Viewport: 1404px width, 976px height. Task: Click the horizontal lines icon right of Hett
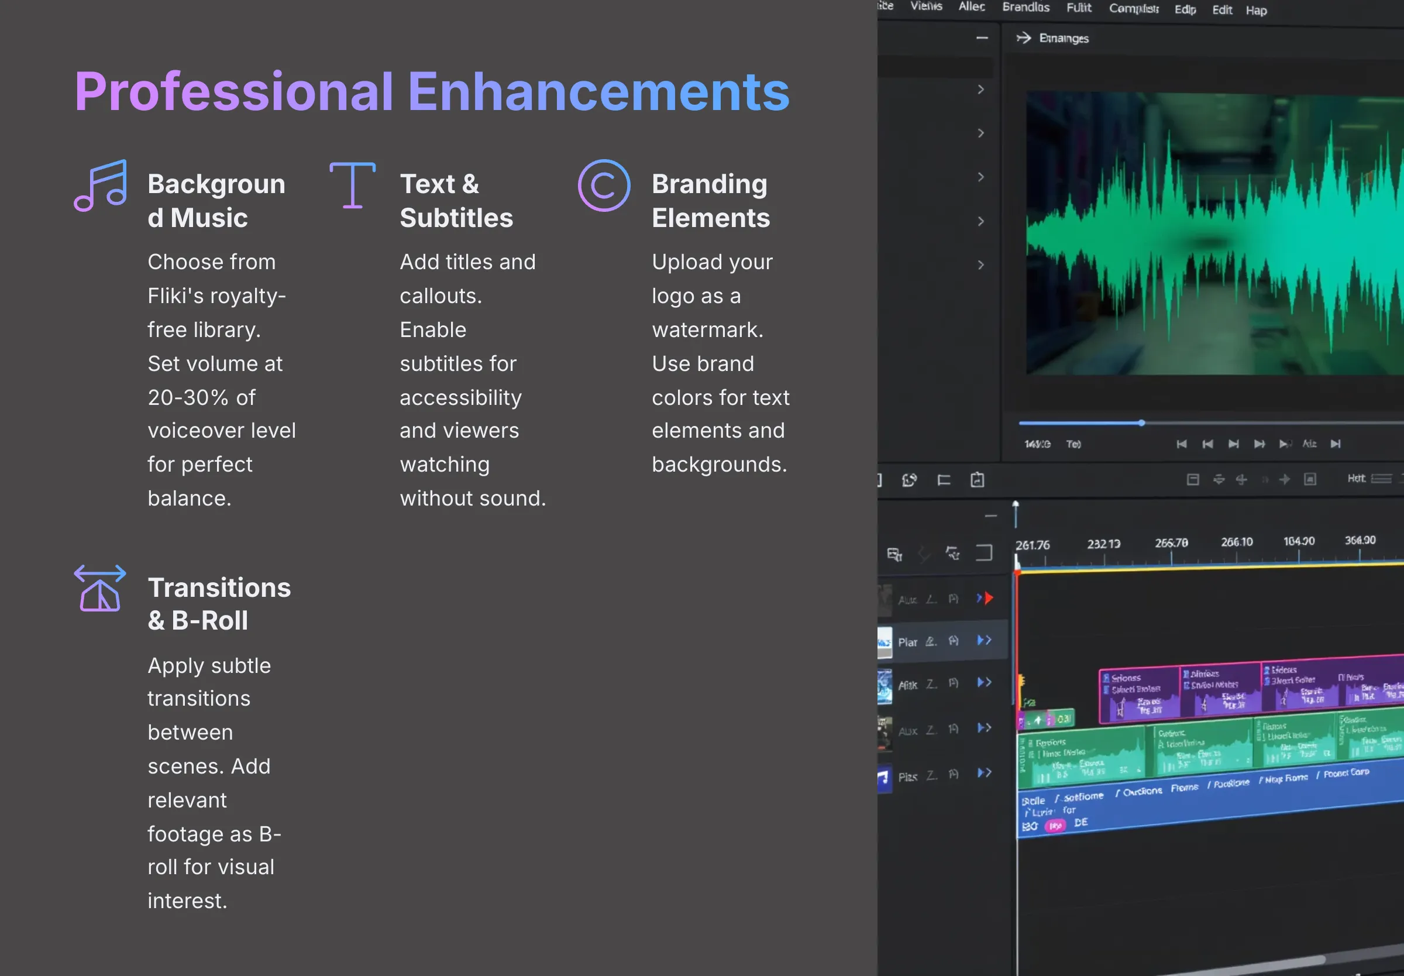[x=1381, y=479]
